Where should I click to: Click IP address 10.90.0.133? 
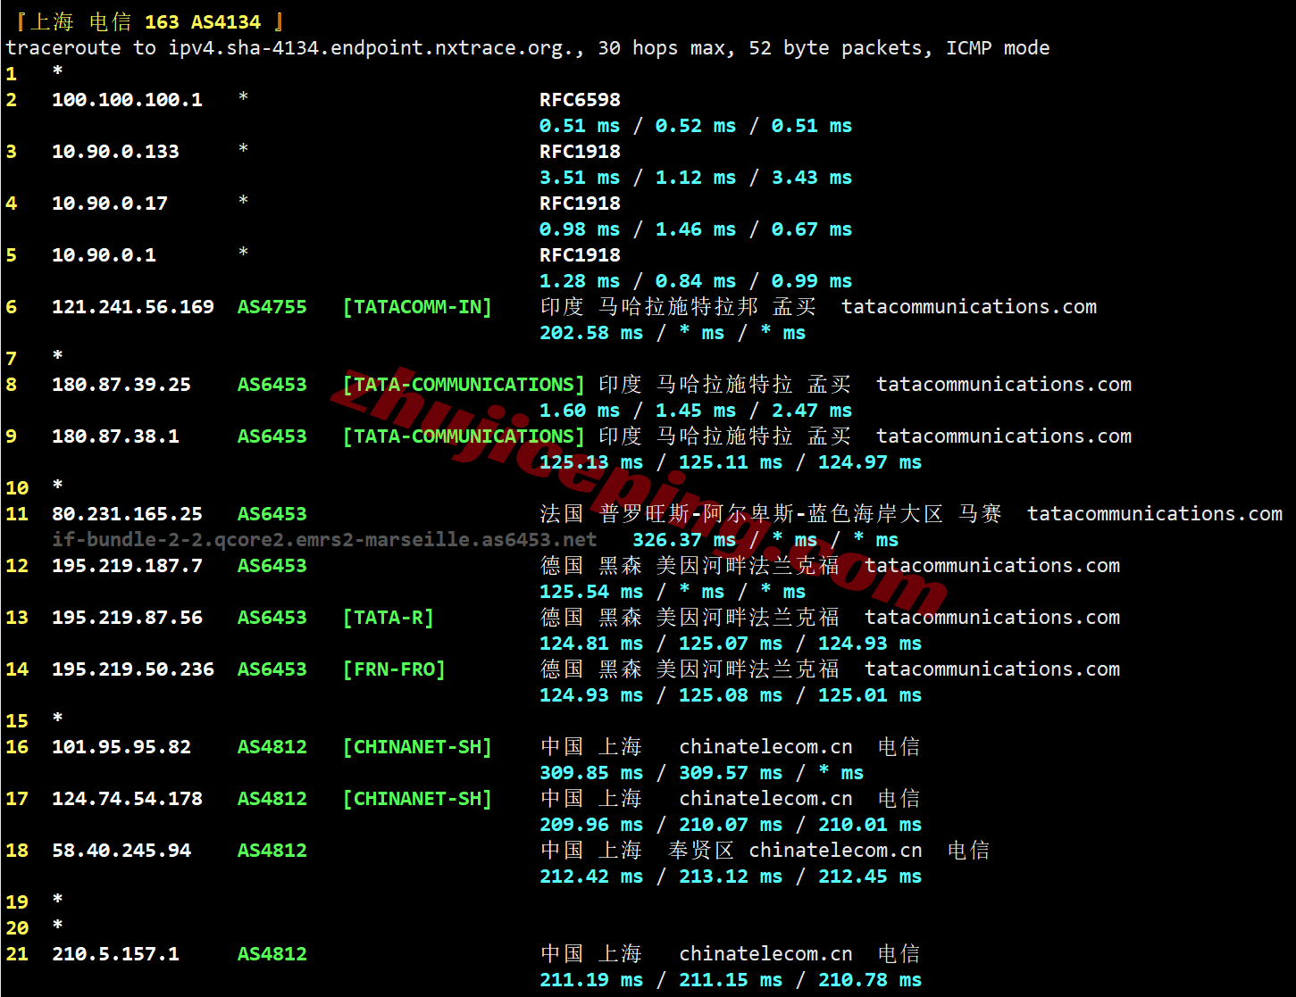point(115,152)
